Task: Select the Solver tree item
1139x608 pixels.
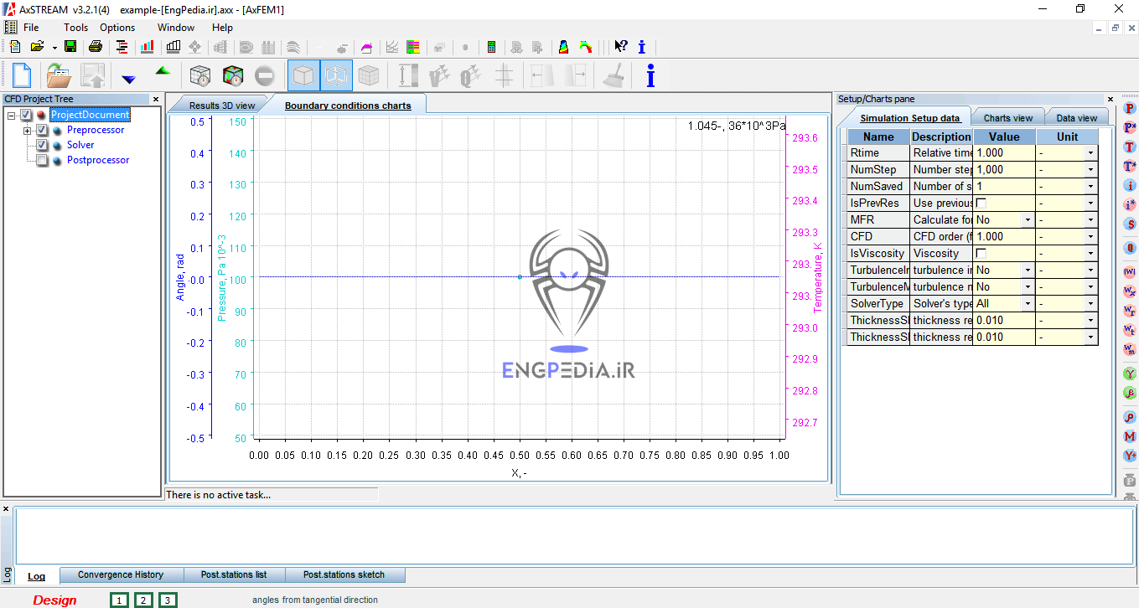Action: [80, 145]
